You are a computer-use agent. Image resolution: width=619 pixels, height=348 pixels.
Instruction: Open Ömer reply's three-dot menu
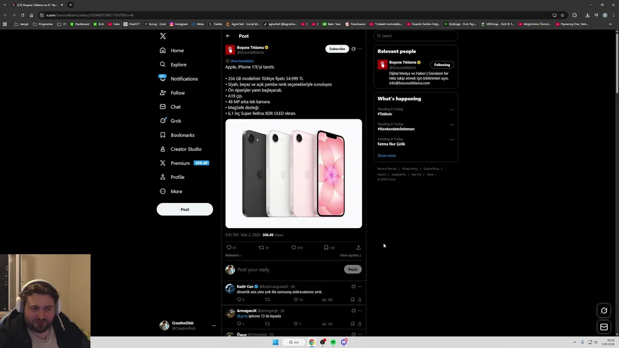click(360, 334)
